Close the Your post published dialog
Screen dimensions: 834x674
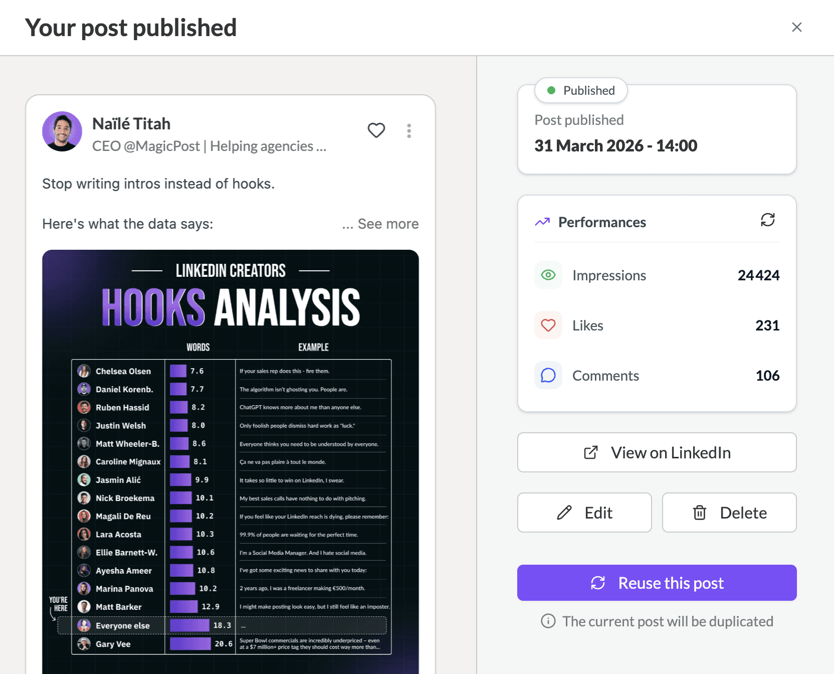[x=796, y=27]
